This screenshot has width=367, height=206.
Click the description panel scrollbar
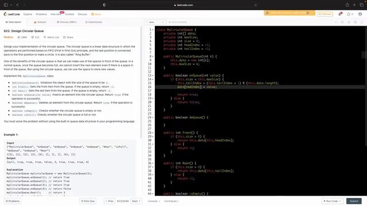[x=141, y=82]
